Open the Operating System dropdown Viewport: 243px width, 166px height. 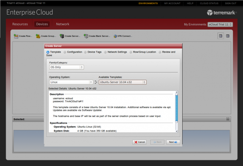[x=71, y=82]
